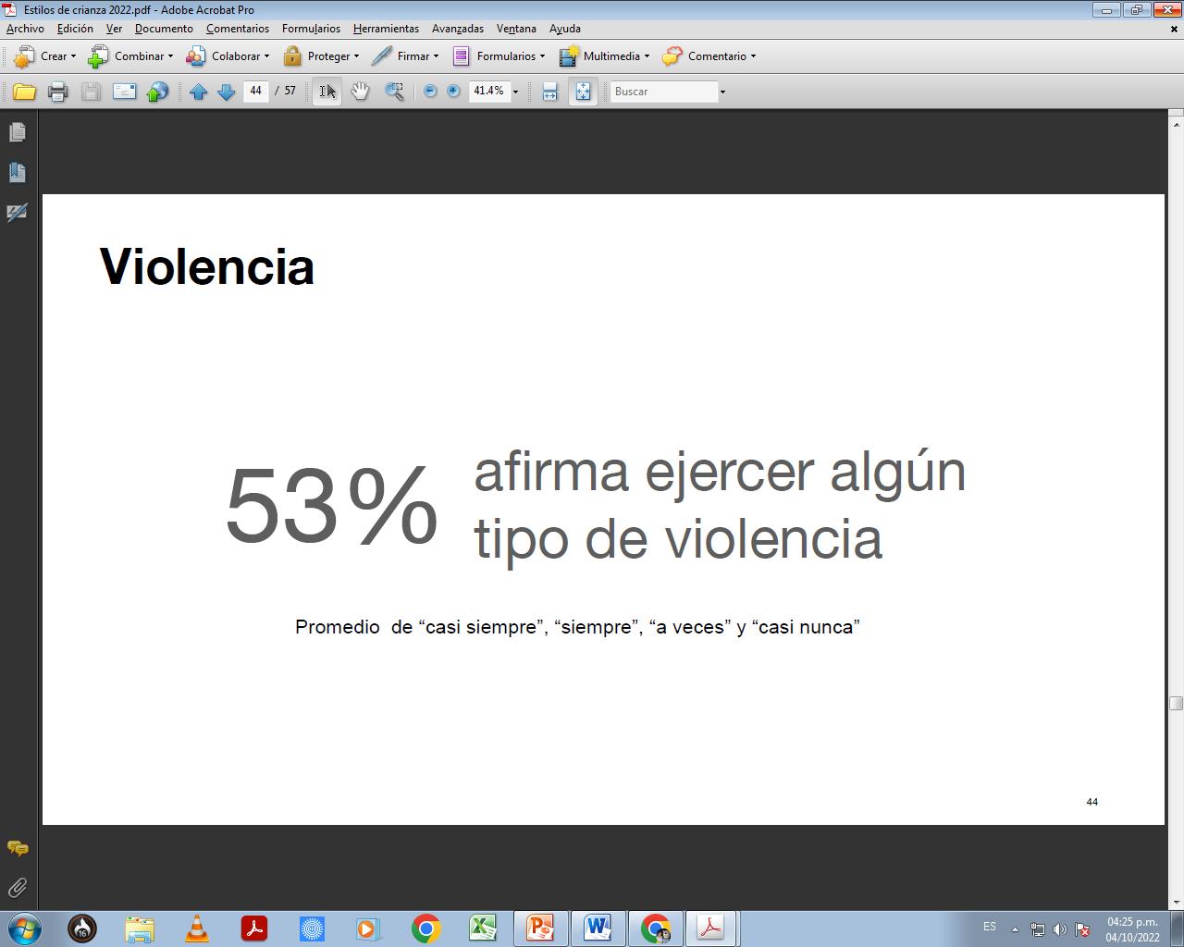Viewport: 1184px width, 947px height.
Task: Print the document using the printer icon
Action: coord(57,92)
